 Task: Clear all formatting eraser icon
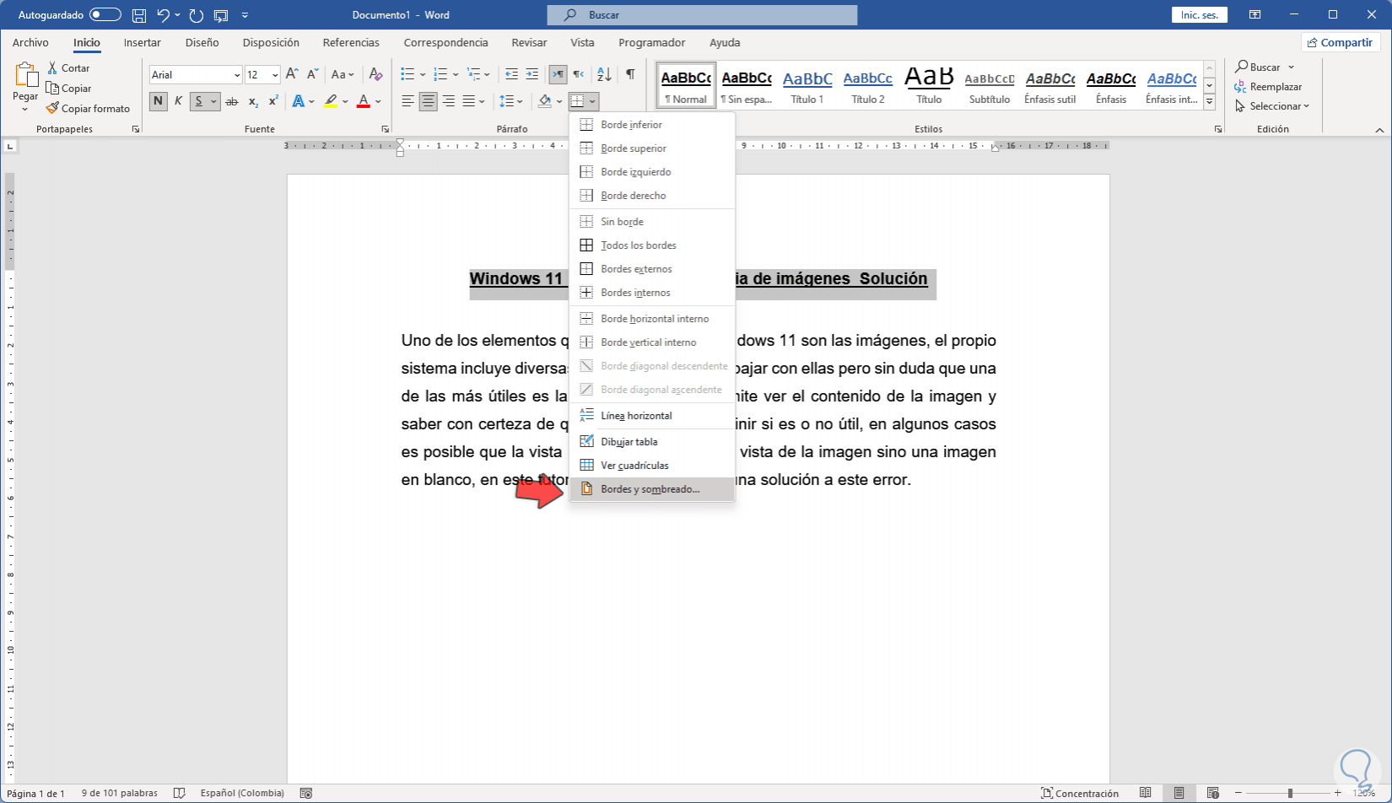[x=376, y=74]
